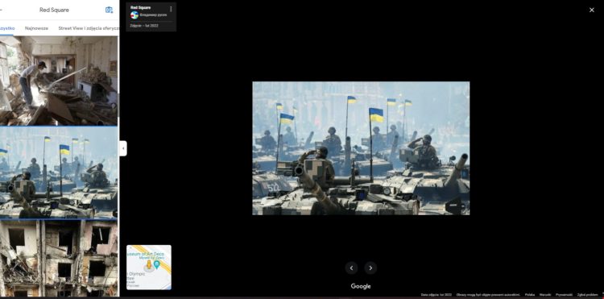604x299 pixels.
Task: Click the Zgłoś problem link
Action: point(588,295)
